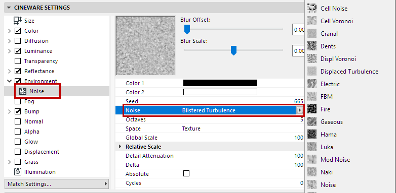Click the Mod Noise icon
This screenshot has width=396, height=193.
point(312,159)
